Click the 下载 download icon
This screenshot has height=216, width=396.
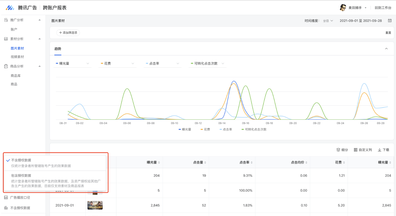(x=380, y=150)
